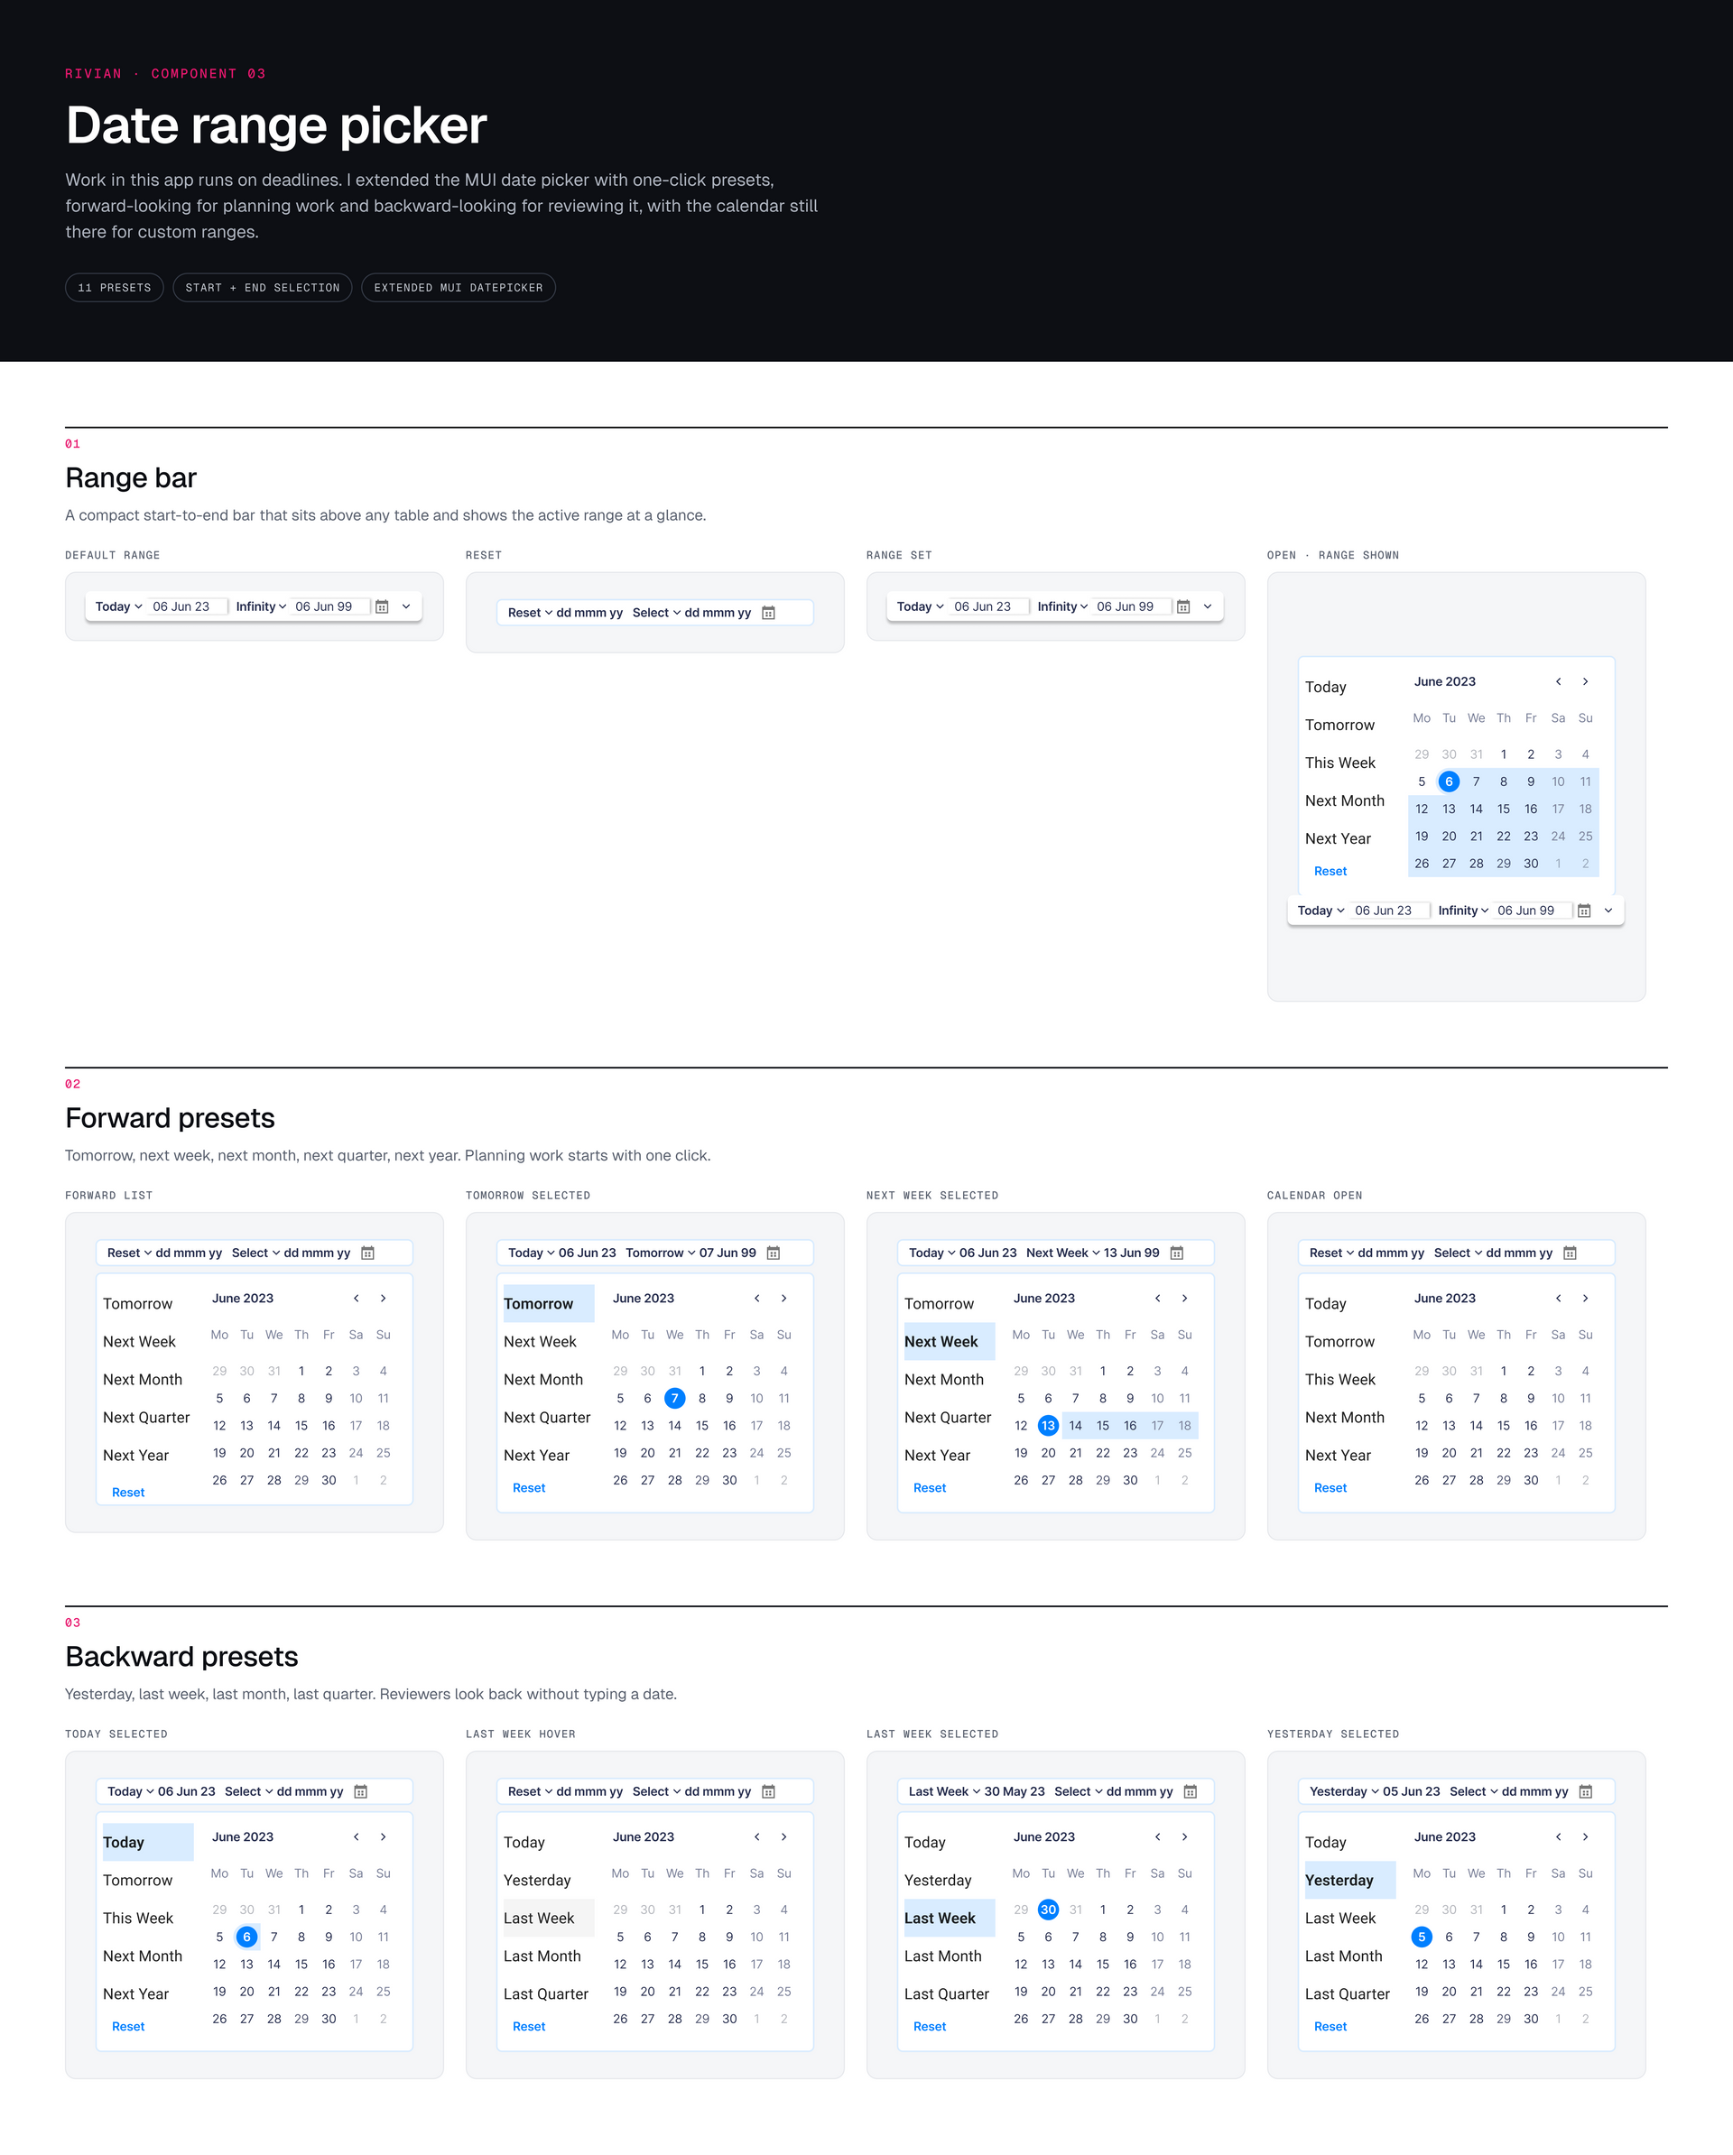This screenshot has height=2155, width=1733.
Task: Open Yesterday dropdown in Yesterday Selected bar
Action: pyautogui.click(x=1344, y=1792)
